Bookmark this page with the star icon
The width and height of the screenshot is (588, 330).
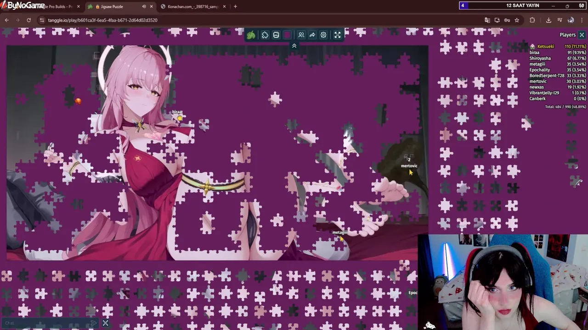(x=517, y=20)
